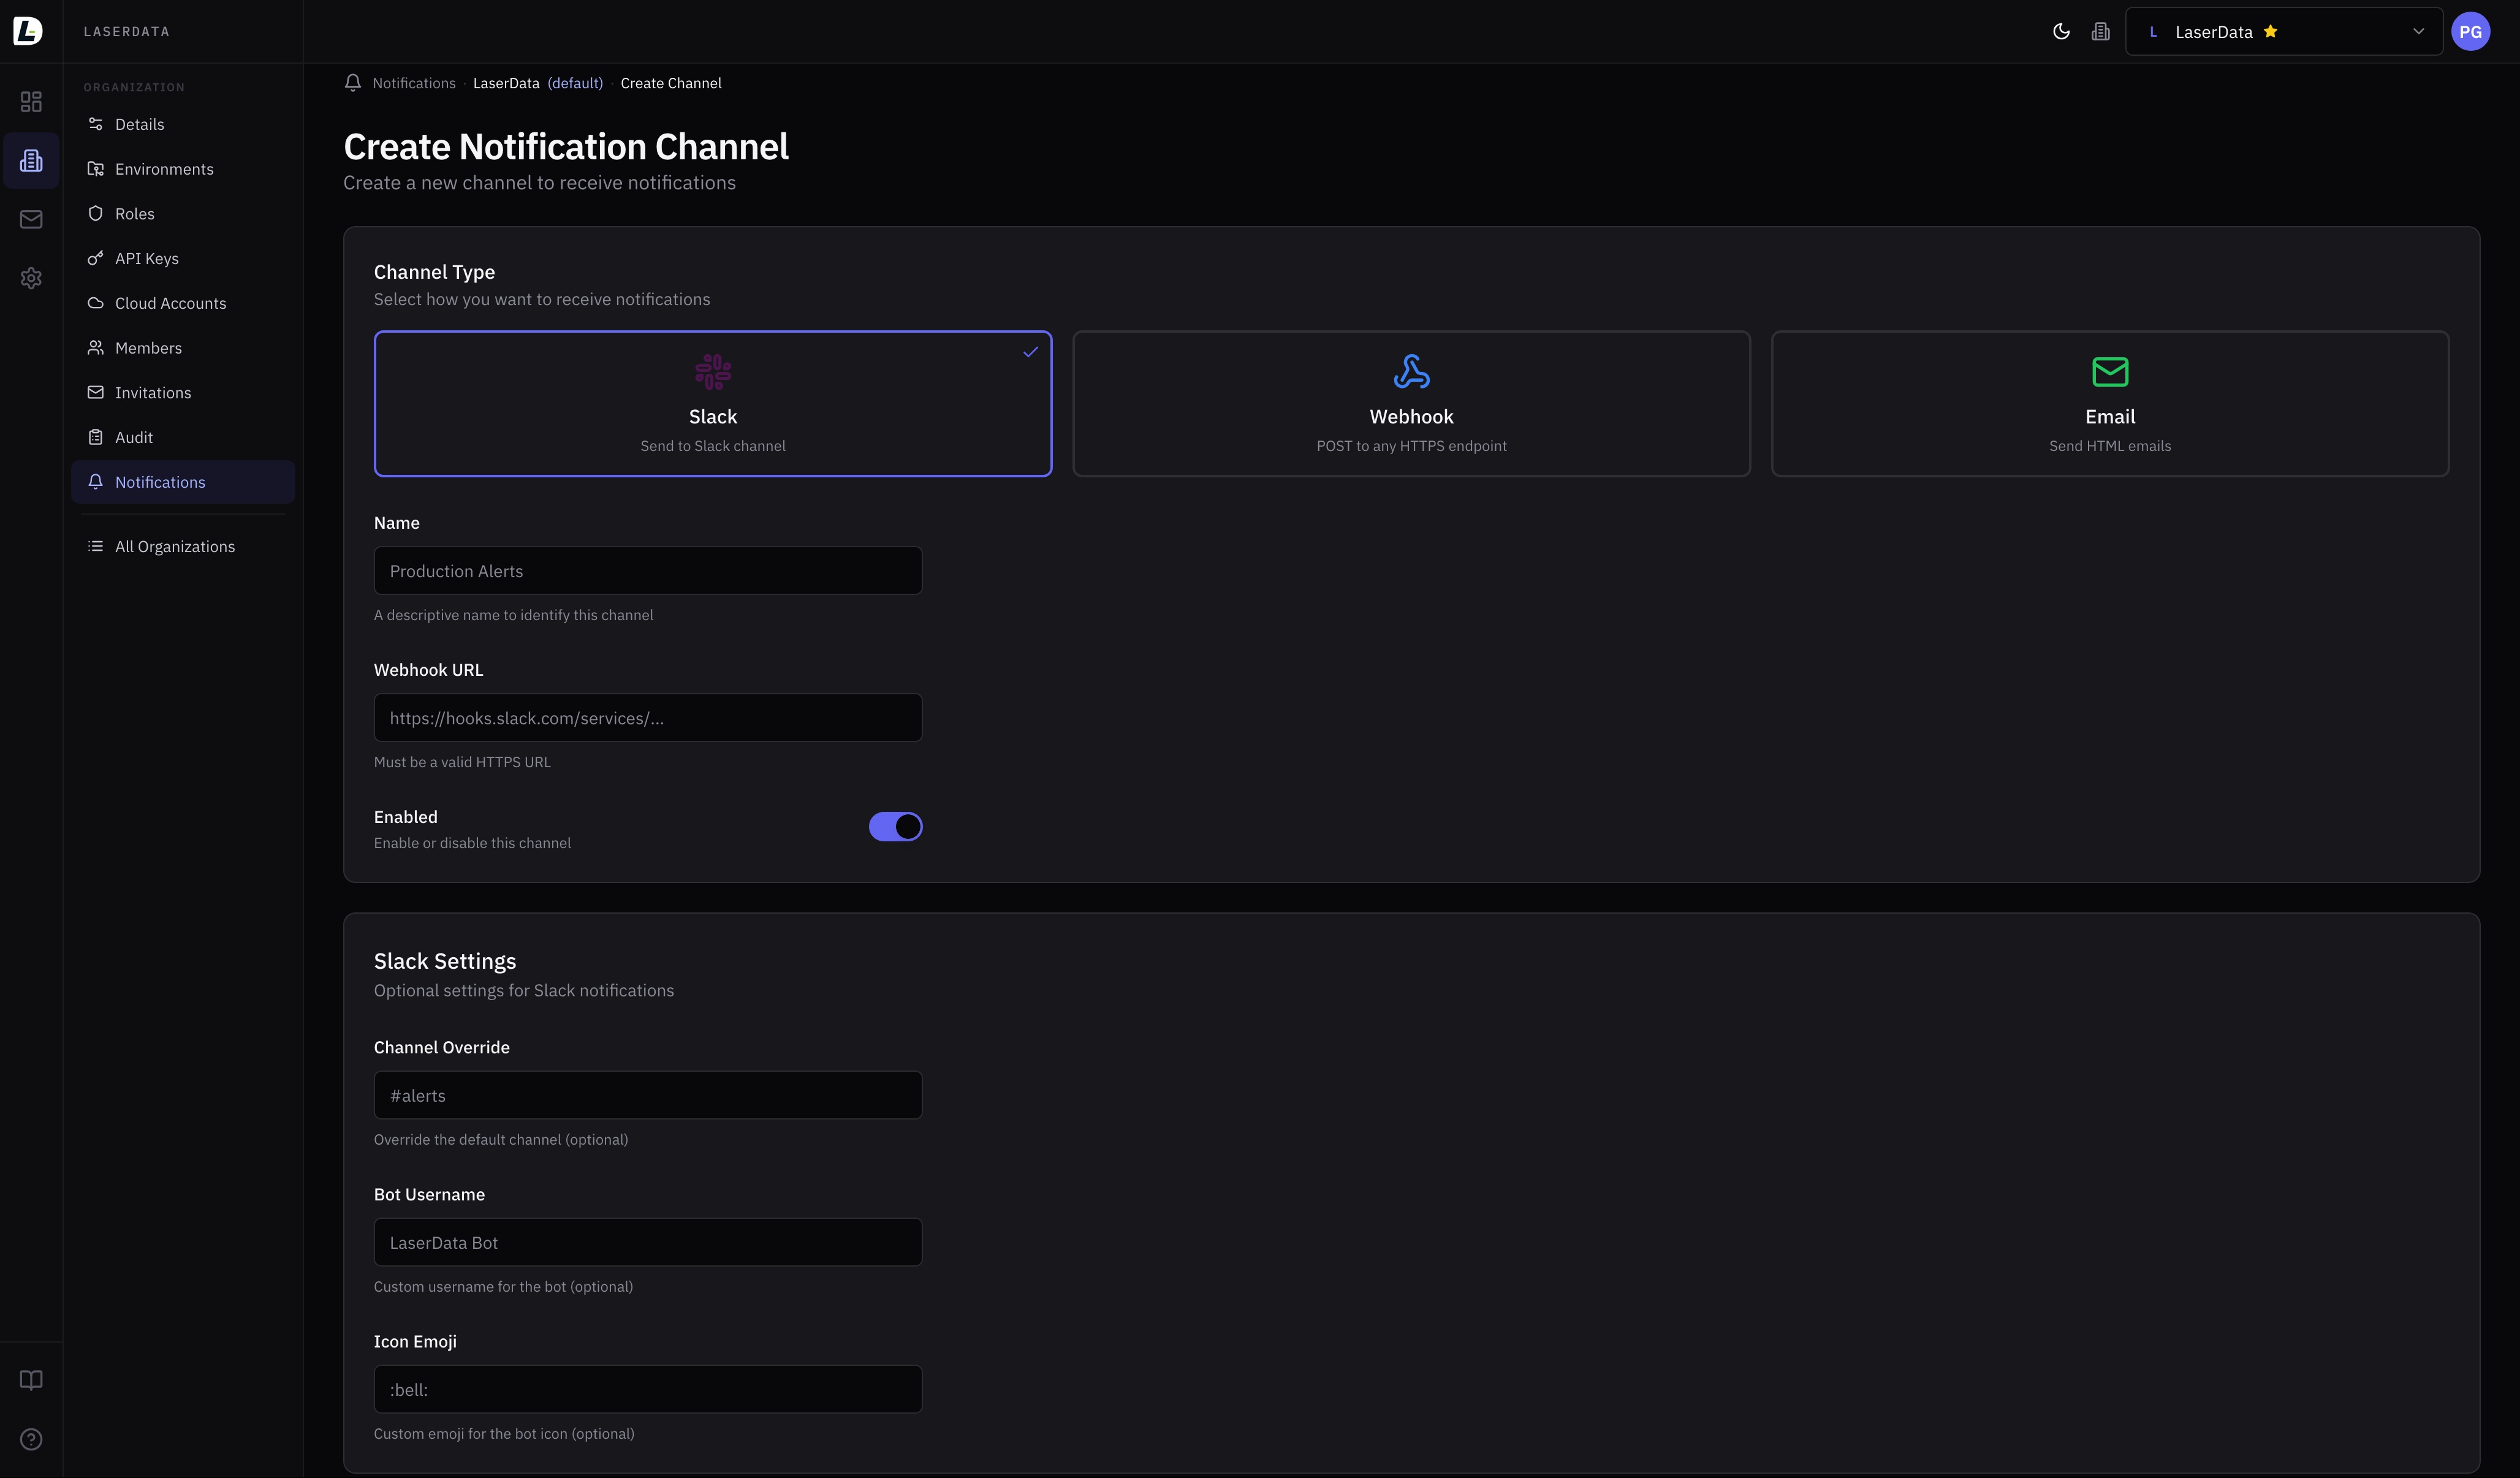Go to Cloud Accounts
The height and width of the screenshot is (1478, 2520).
pos(183,303)
